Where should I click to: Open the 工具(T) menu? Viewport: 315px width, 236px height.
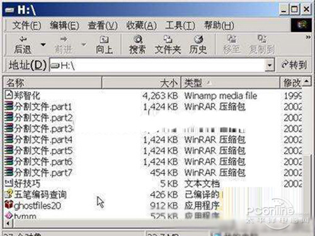pos(180,26)
